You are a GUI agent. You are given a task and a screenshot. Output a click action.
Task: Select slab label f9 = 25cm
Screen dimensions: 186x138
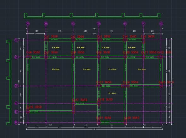tap(113, 93)
